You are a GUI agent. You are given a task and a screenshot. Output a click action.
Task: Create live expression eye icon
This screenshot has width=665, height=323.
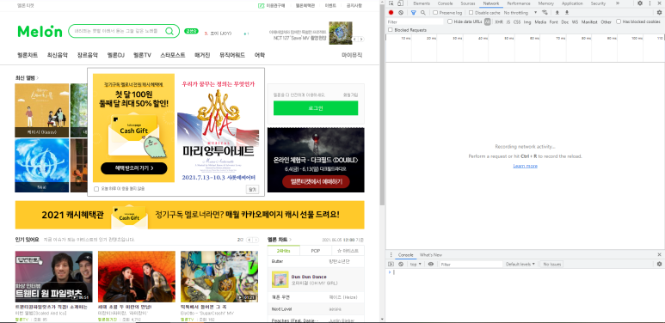(430, 265)
